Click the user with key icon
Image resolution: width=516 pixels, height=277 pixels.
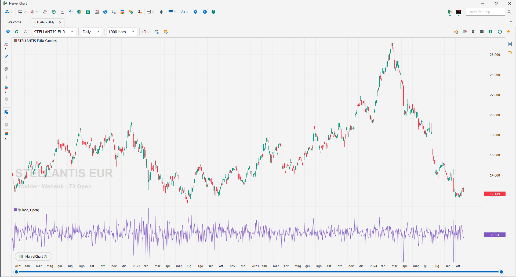[140, 12]
